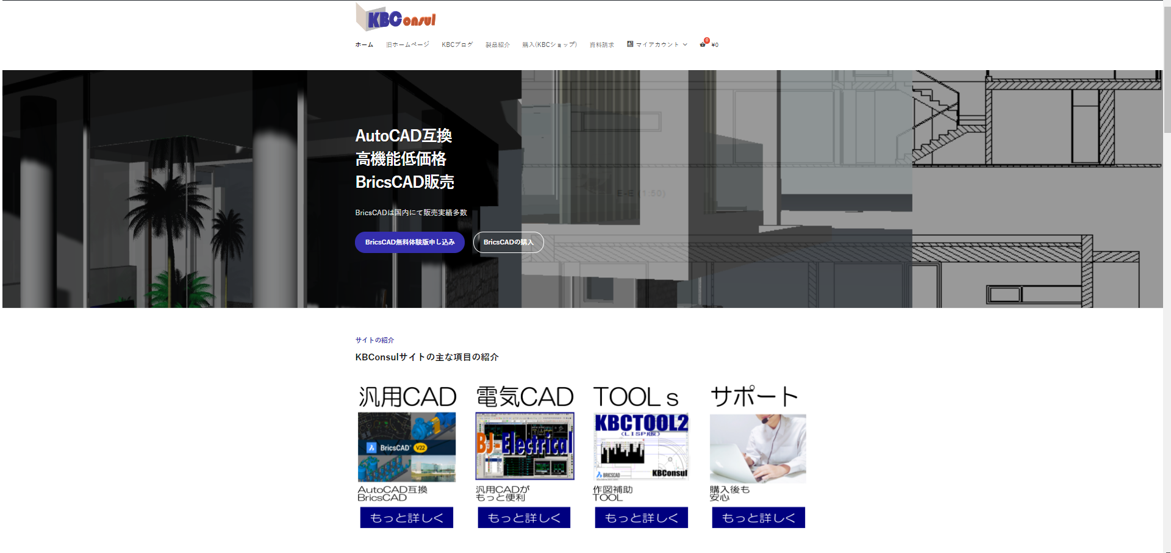Open the shopping cart basket icon
This screenshot has height=553, width=1171.
(703, 44)
